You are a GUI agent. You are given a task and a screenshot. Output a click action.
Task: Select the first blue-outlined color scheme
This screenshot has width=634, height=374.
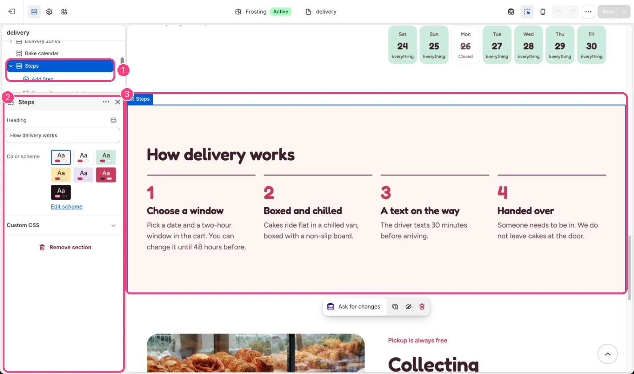61,157
